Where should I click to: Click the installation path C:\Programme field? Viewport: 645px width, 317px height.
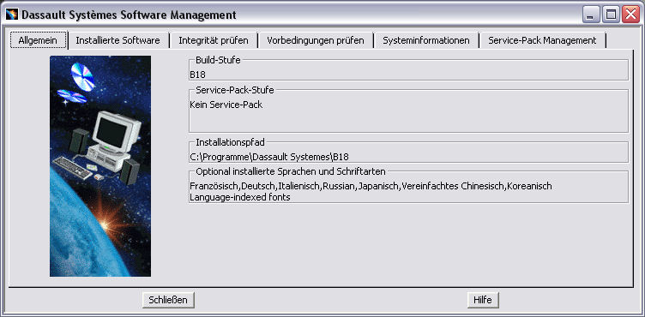click(408, 157)
